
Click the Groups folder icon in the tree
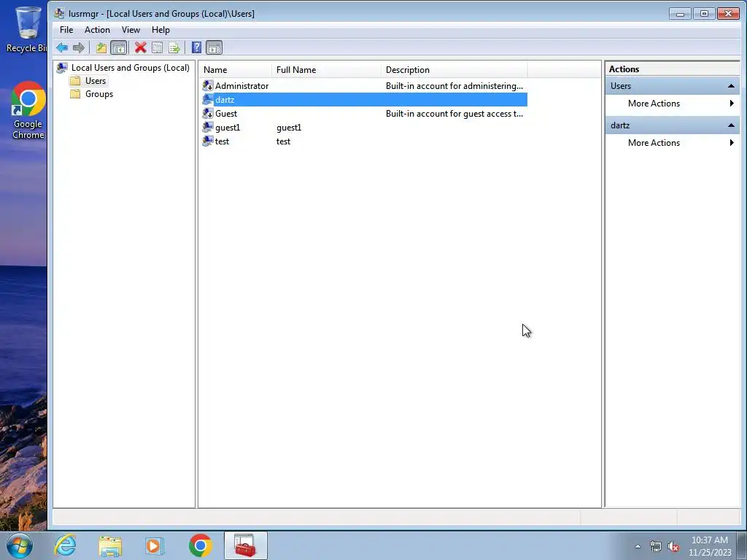click(x=75, y=94)
